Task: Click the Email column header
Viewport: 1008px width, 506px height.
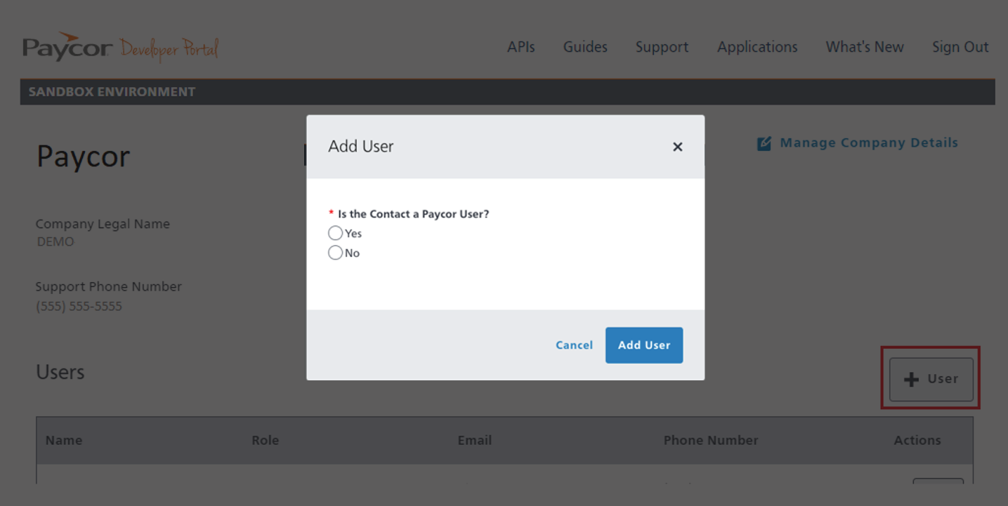Action: [475, 440]
